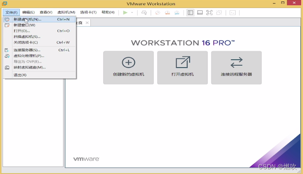Choose Scan for Virtual Machines (扫描虚拟机)

(39, 37)
